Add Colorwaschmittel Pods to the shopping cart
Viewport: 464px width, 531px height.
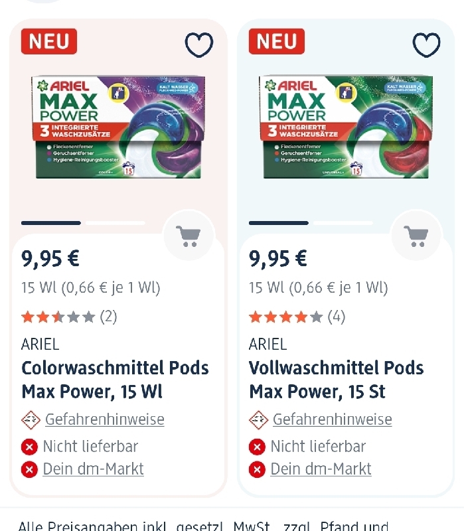189,236
